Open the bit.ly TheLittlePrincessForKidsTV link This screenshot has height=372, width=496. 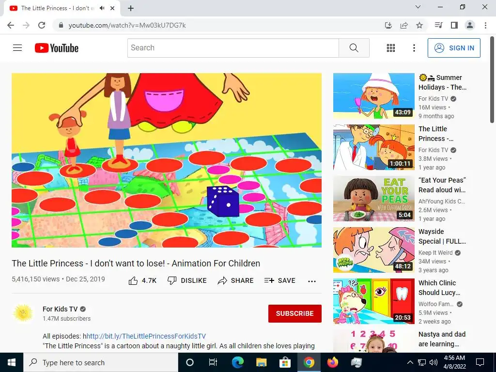point(146,336)
